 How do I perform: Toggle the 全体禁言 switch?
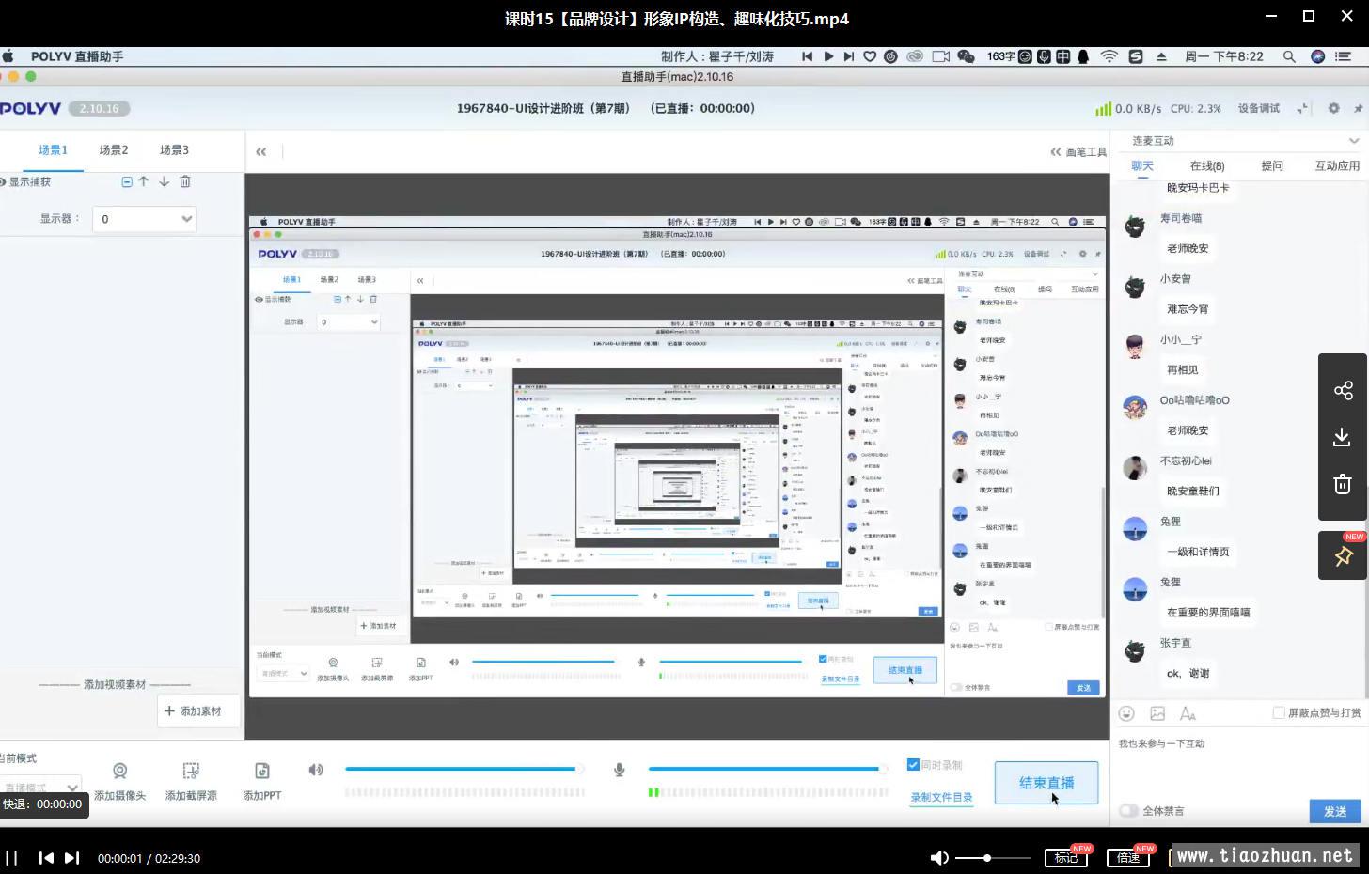(1129, 811)
